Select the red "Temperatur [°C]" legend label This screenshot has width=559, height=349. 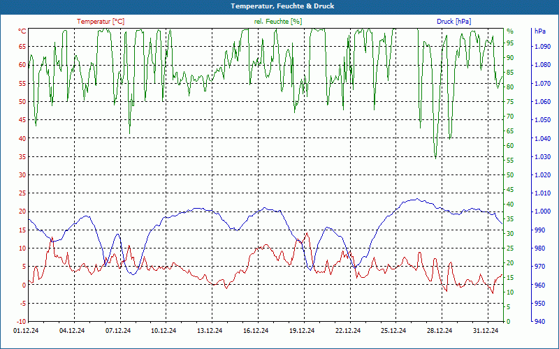tap(101, 22)
